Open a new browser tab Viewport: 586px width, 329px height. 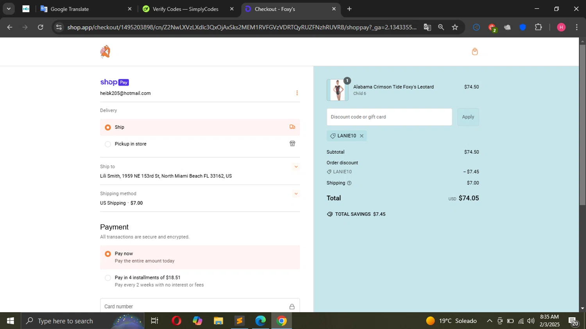pos(349,9)
